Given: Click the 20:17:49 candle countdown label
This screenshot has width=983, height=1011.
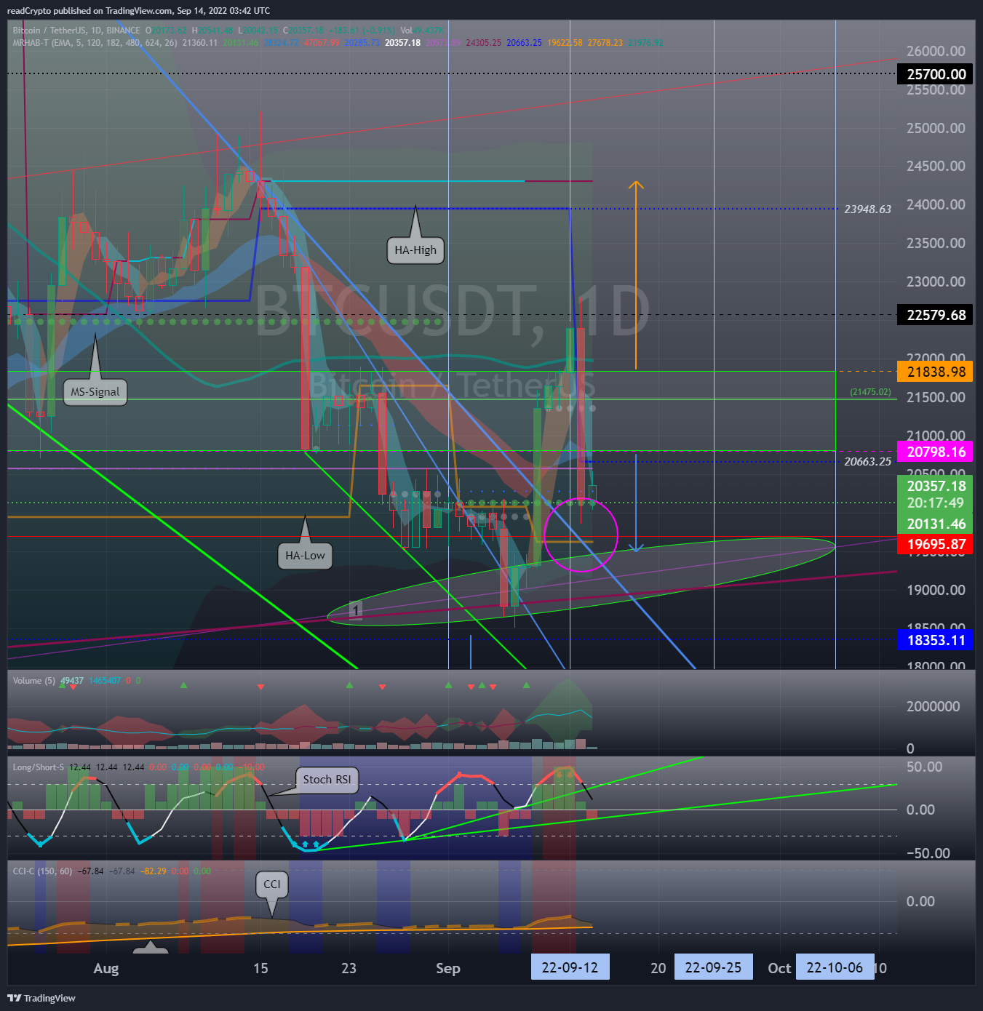Looking at the screenshot, I should 936,503.
